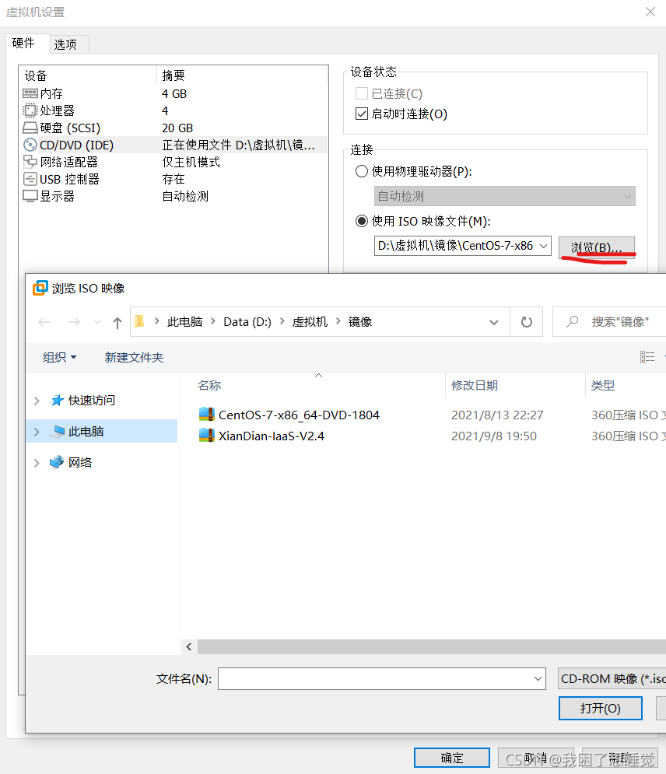Select the USB 控制器 icon
This screenshot has width=666, height=774.
click(x=30, y=179)
